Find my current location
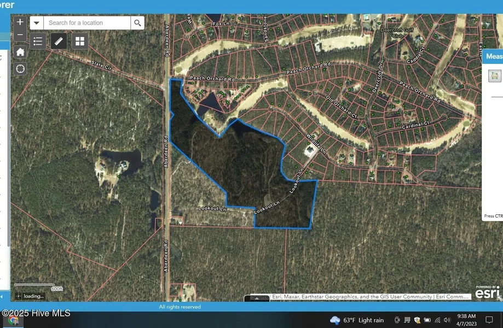The width and height of the screenshot is (503, 328). (20, 69)
